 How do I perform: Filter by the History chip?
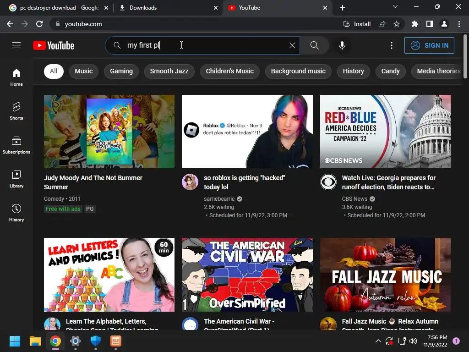pos(353,71)
